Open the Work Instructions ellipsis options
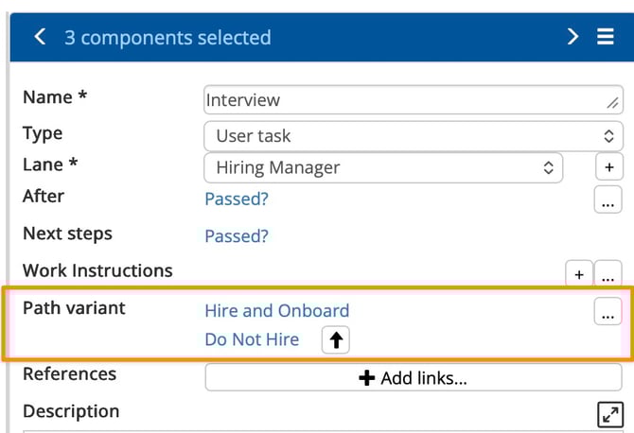 point(608,273)
